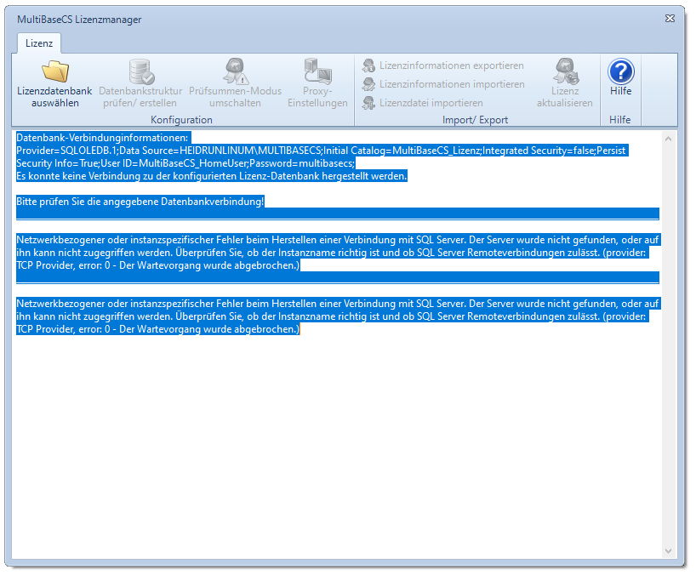Click the scrollbar down arrow
Image resolution: width=696 pixels, height=575 pixels.
(x=669, y=551)
